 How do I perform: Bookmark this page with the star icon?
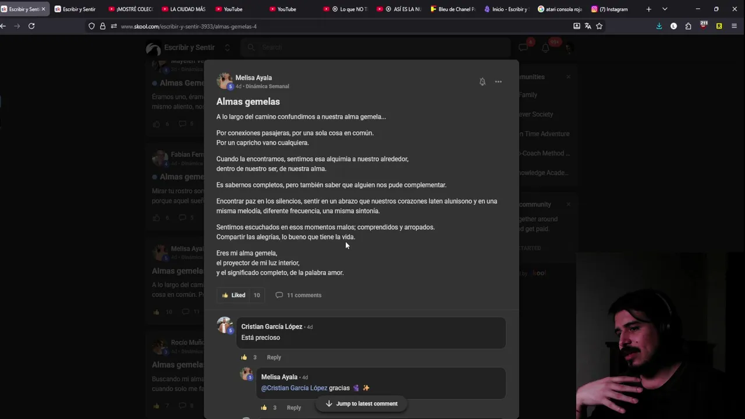point(599,26)
